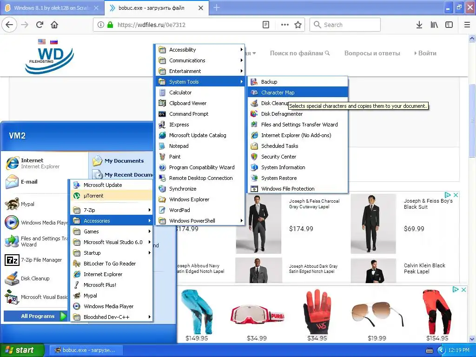The width and height of the screenshot is (476, 357).
Task: Open page actions three-dot menu
Action: click(285, 25)
